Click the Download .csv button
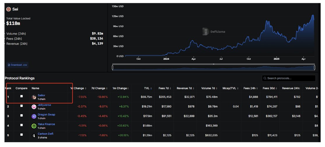The width and height of the screenshot is (325, 147). point(18,65)
